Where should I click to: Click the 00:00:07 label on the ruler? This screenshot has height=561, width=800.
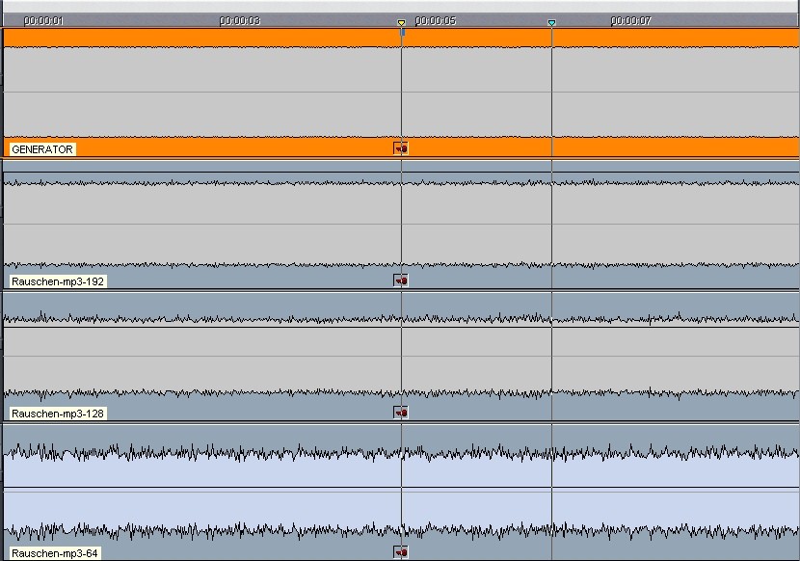point(631,21)
